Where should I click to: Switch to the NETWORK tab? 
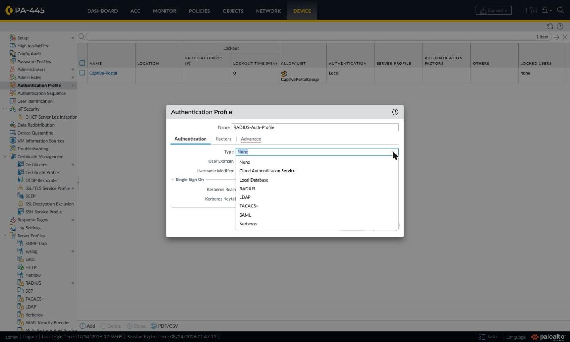[x=268, y=11]
